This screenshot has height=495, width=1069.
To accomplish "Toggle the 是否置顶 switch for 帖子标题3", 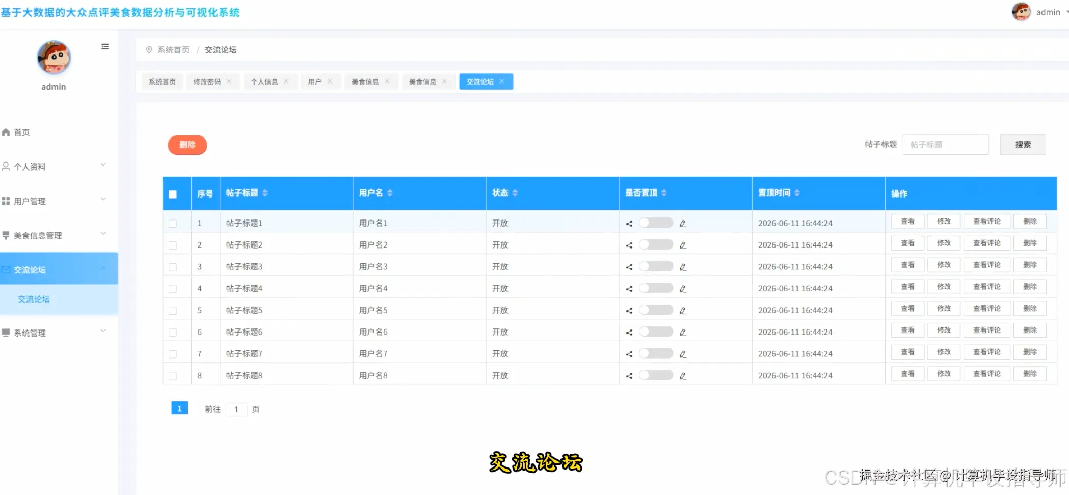I will 656,266.
